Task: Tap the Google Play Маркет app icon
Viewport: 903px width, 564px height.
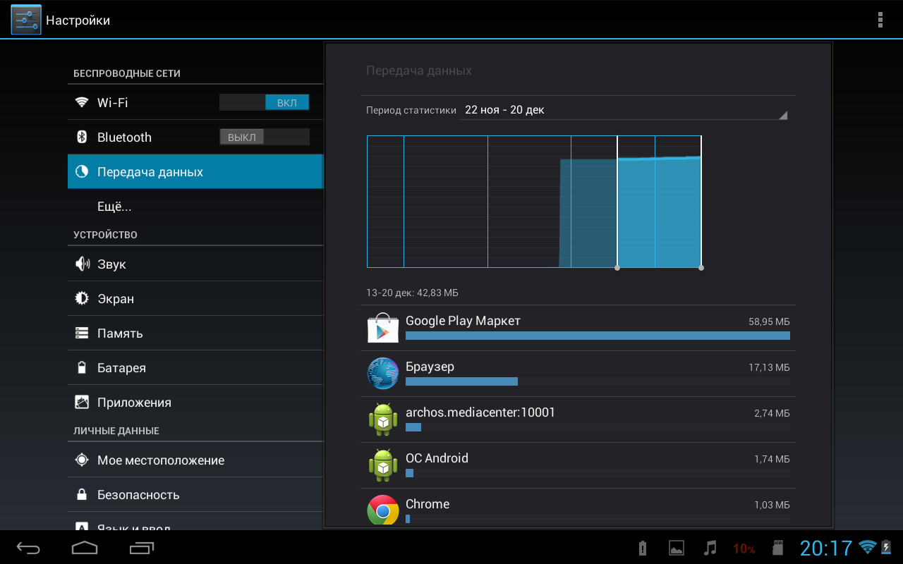Action: [x=383, y=329]
